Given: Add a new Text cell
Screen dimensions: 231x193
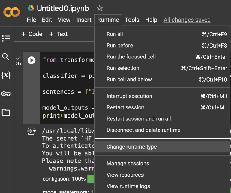Looking at the screenshot, I should [58, 34].
